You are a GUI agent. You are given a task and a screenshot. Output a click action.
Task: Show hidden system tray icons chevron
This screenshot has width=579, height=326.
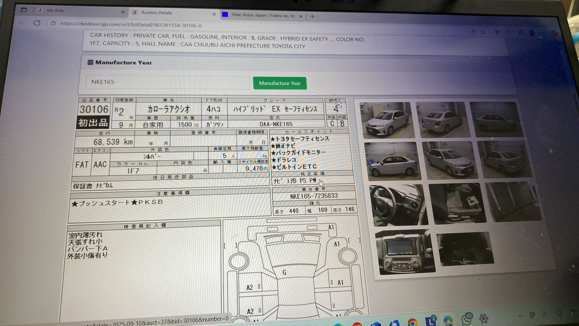[x=520, y=316]
